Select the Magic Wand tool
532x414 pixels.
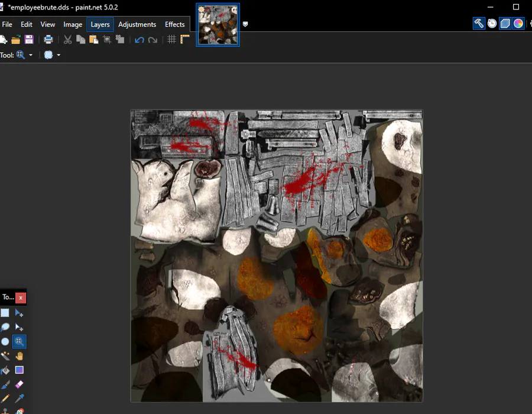point(5,355)
